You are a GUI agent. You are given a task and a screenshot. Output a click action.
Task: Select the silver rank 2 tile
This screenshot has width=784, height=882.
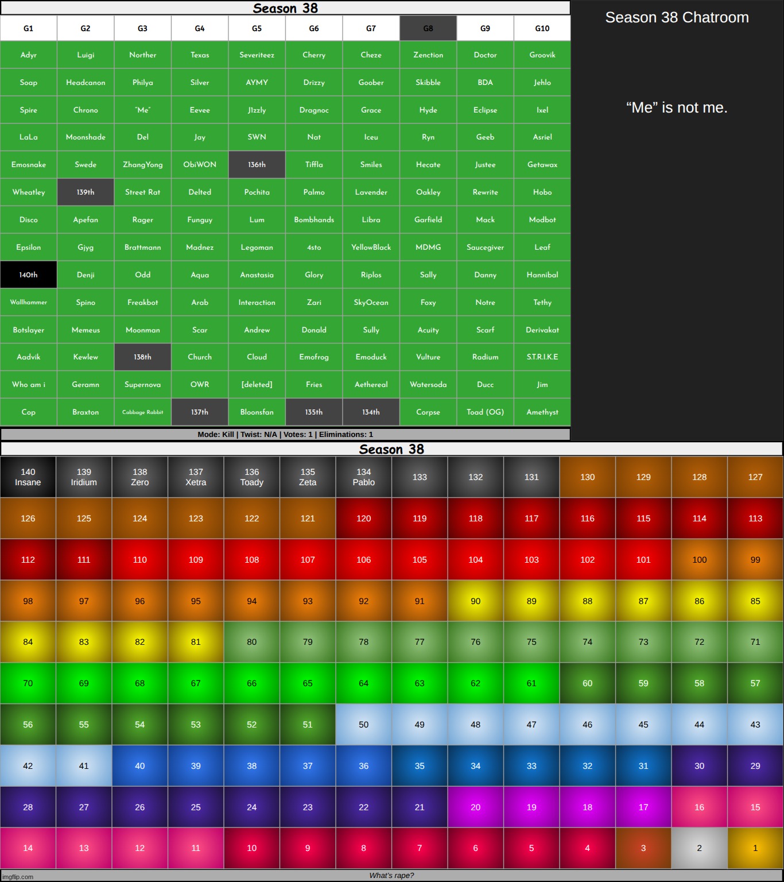699,848
